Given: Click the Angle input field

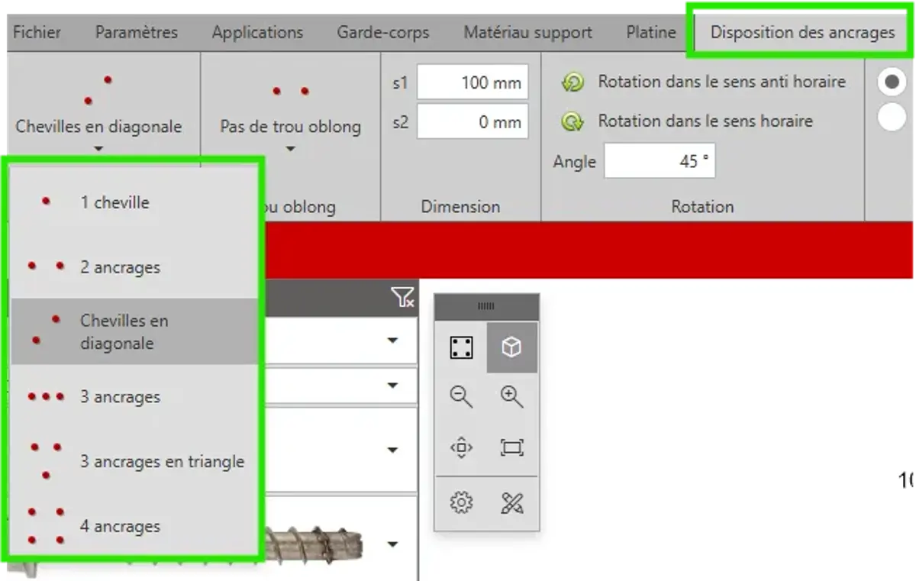Looking at the screenshot, I should [660, 162].
